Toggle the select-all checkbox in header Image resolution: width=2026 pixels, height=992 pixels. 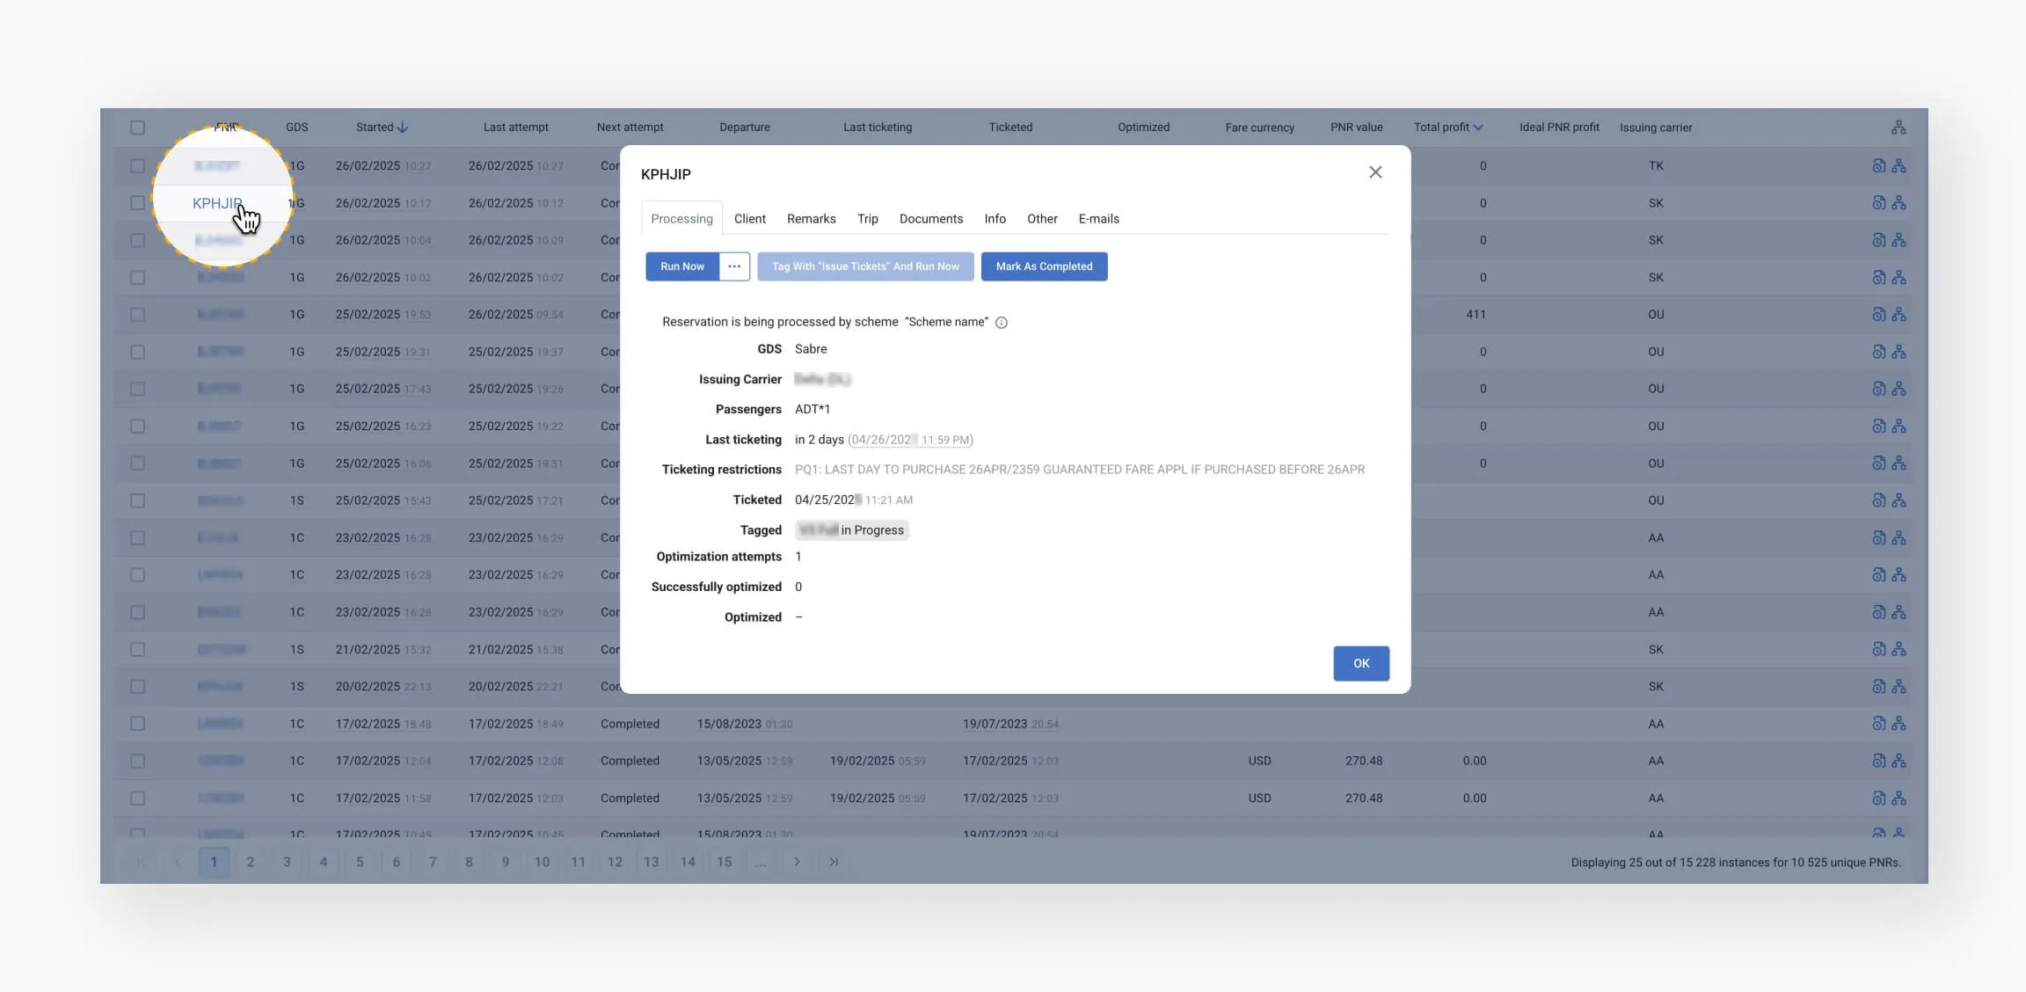[137, 128]
